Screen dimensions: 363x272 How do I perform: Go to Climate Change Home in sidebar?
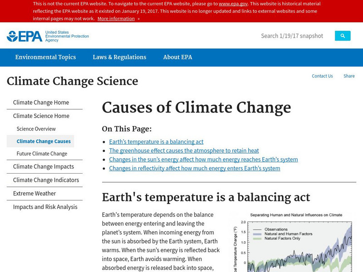[x=41, y=102]
